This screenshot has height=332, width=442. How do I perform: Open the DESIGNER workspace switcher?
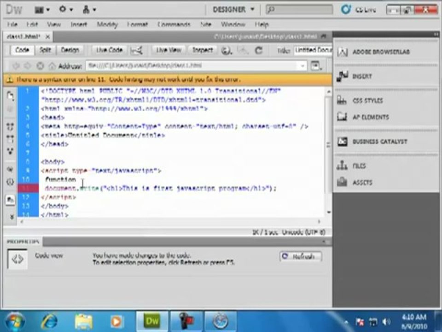tap(233, 10)
